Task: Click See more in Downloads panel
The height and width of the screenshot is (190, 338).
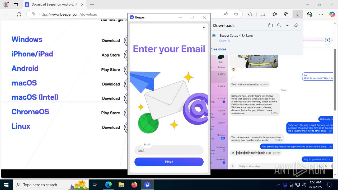Action: 219,49
